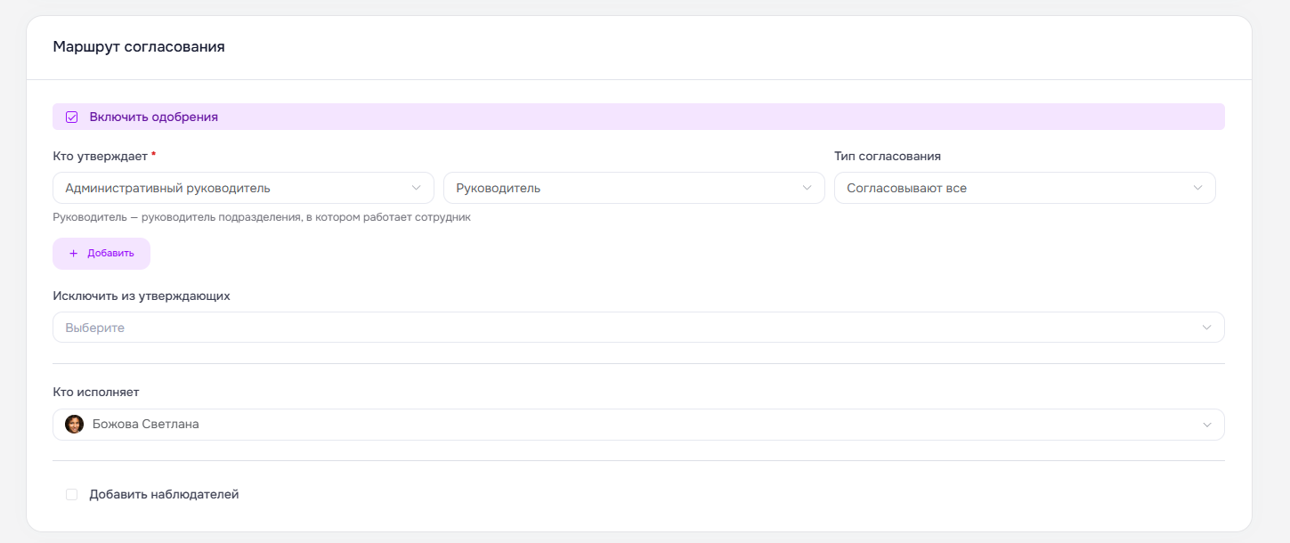Open the Административный руководитель dropdown
Viewport: 1290px width, 543px height.
click(243, 188)
